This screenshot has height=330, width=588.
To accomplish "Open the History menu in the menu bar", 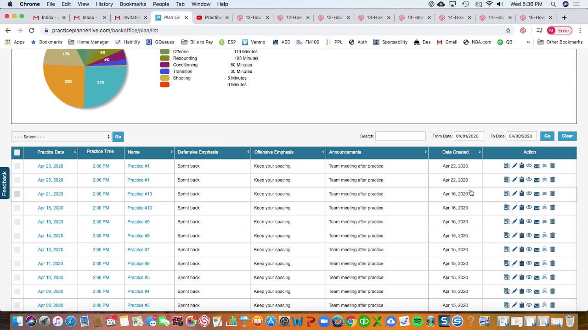I will coord(104,4).
